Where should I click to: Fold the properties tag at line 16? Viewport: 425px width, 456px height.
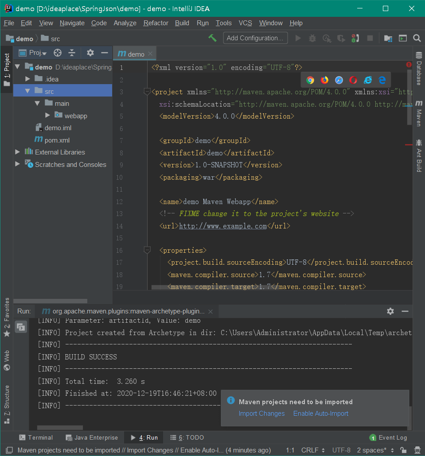tap(147, 250)
